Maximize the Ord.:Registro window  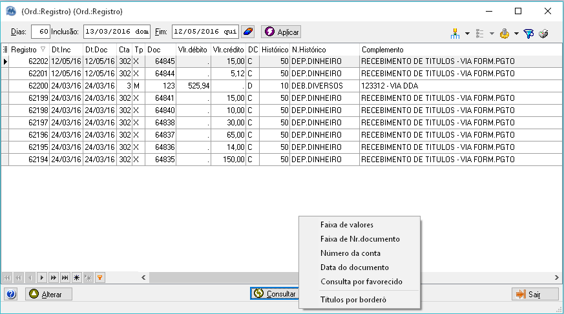click(518, 11)
